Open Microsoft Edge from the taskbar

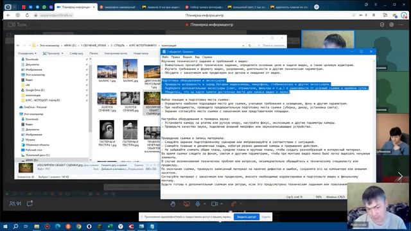click(x=58, y=227)
